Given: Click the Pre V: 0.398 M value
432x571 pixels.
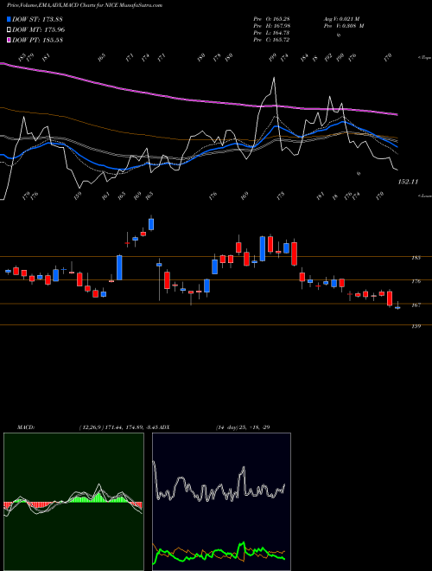Looking at the screenshot, I should 344,26.
